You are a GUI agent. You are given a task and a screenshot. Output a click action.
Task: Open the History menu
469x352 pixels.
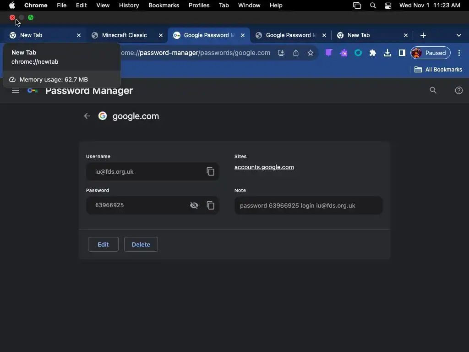pyautogui.click(x=129, y=5)
